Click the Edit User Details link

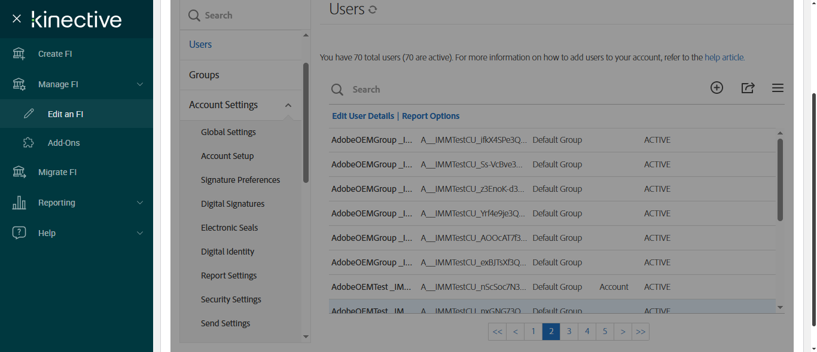click(x=363, y=116)
